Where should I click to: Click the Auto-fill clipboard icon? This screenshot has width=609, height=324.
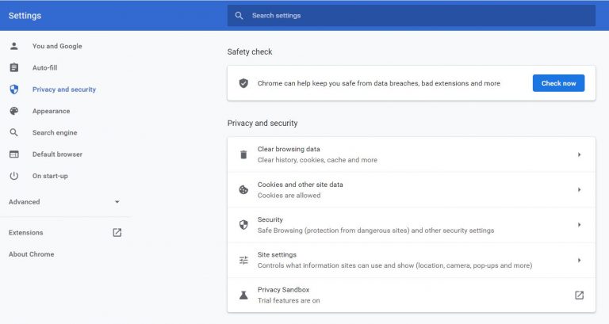(14, 67)
